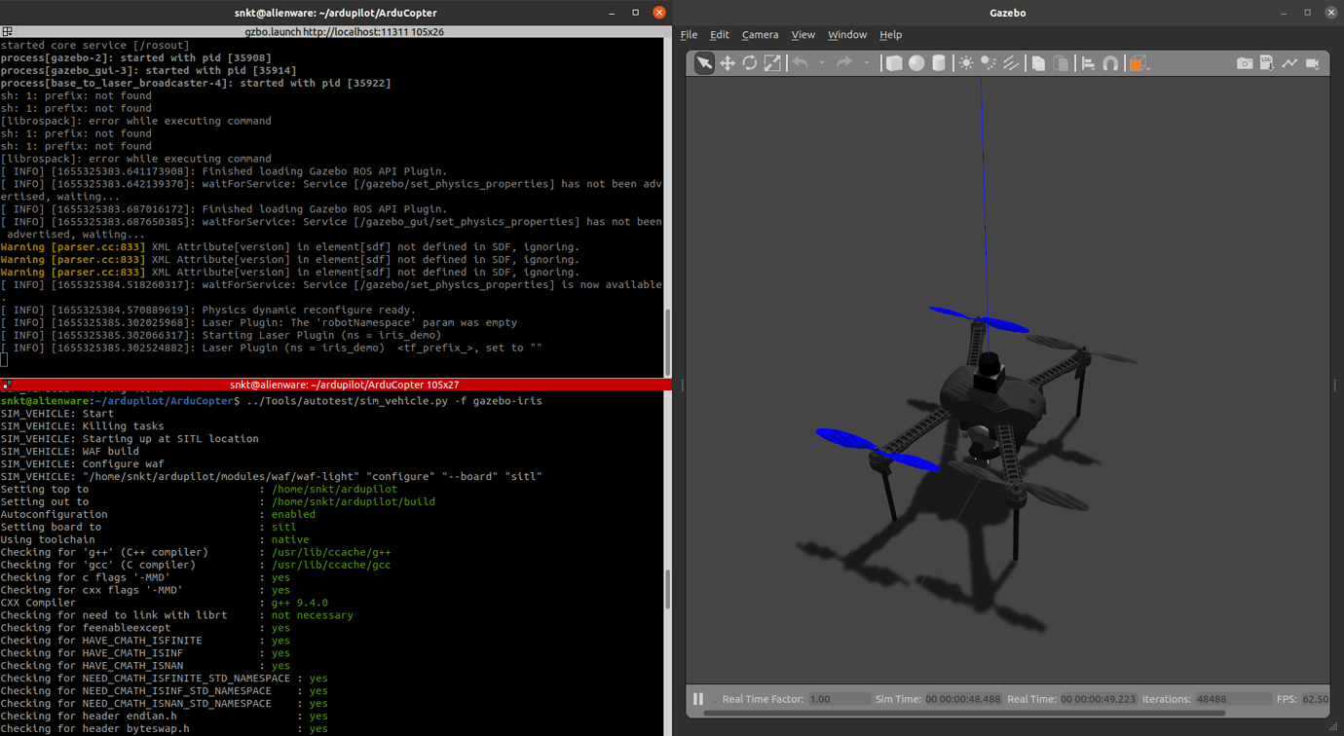Click the Real Time Factor field
This screenshot has height=736, width=1344.
pos(839,699)
